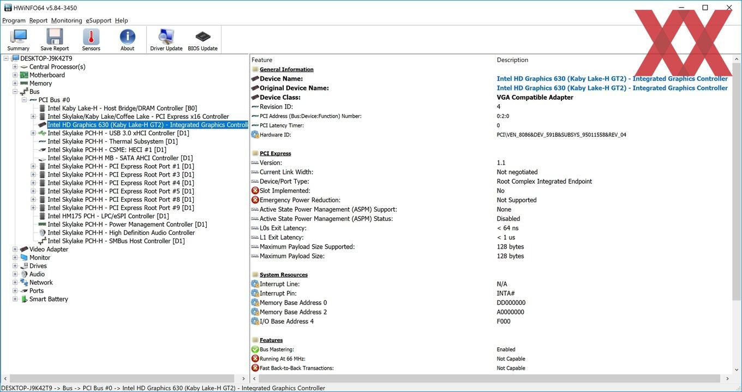
Task: Collapse the PCI Bus #0 node
Action: [25, 100]
